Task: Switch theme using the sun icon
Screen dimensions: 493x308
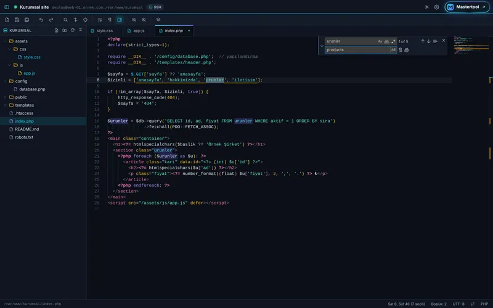Action: [426, 7]
